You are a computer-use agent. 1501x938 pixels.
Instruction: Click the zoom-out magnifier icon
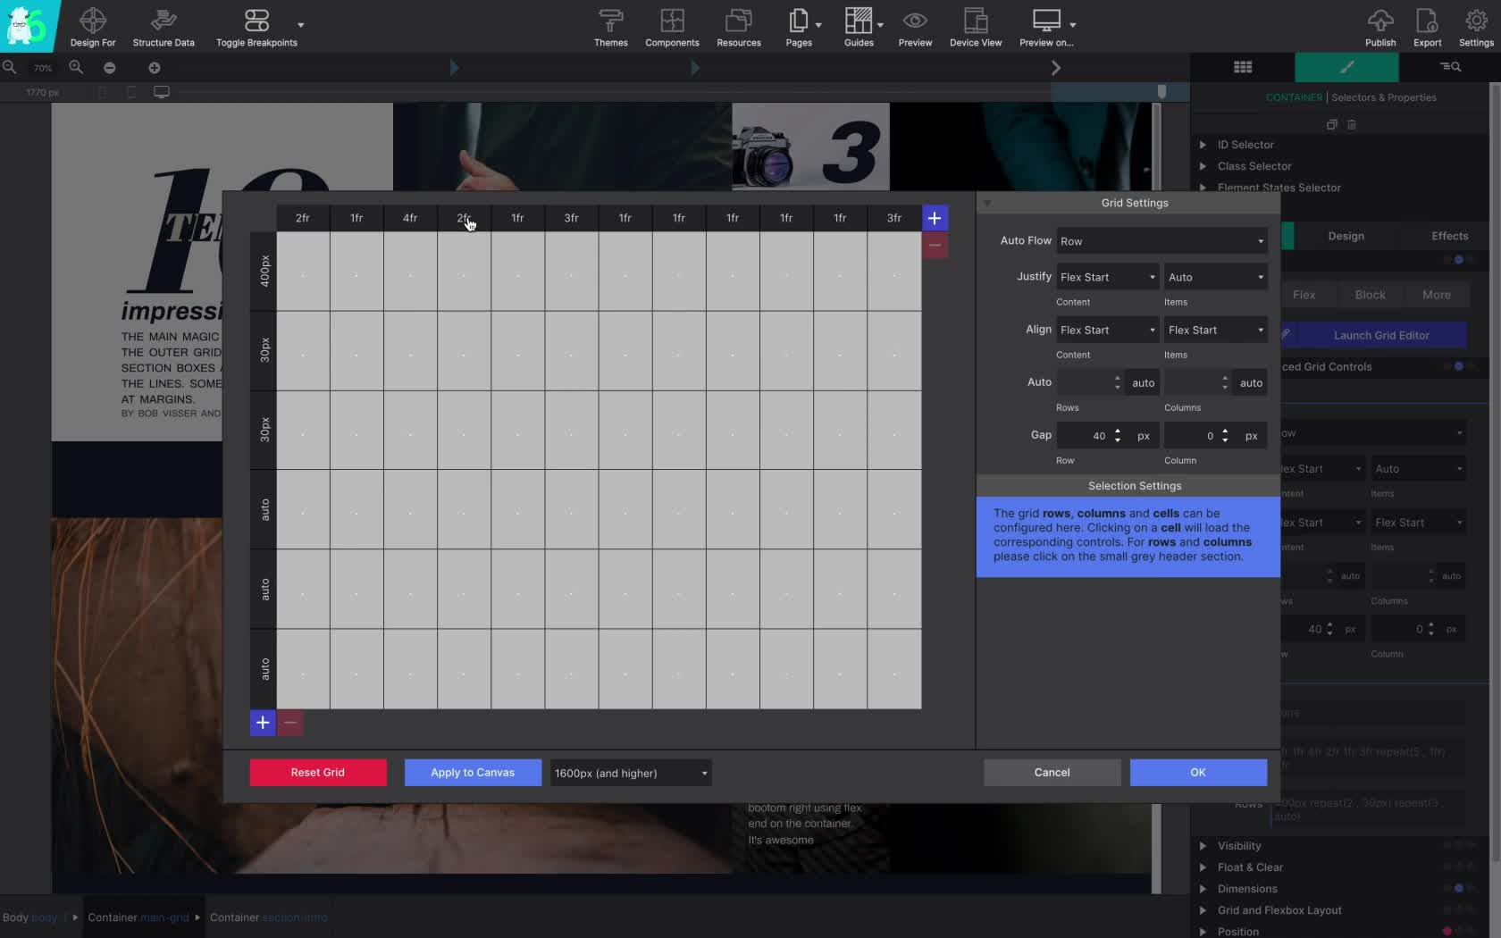click(x=9, y=67)
